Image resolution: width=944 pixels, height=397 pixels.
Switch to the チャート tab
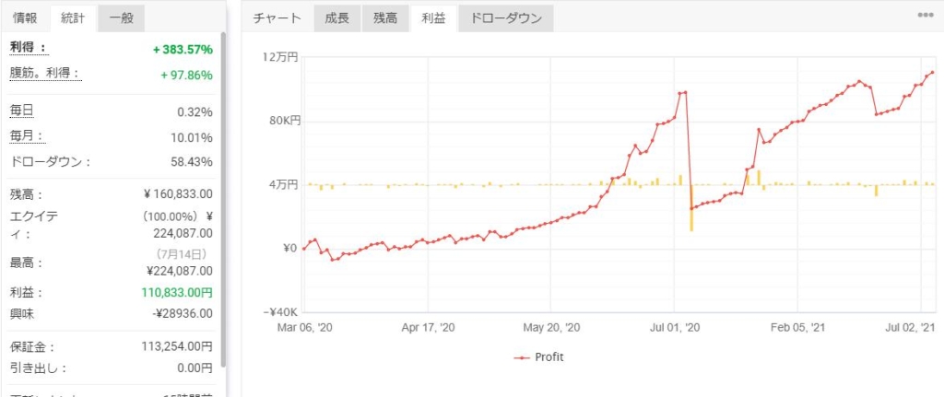(277, 18)
